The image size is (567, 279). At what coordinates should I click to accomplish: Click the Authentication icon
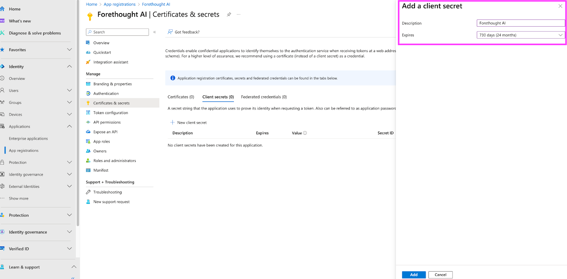(88, 94)
